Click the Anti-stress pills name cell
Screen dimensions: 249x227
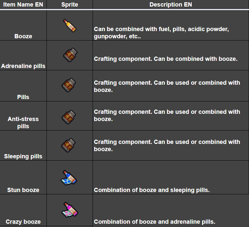pyautogui.click(x=23, y=123)
